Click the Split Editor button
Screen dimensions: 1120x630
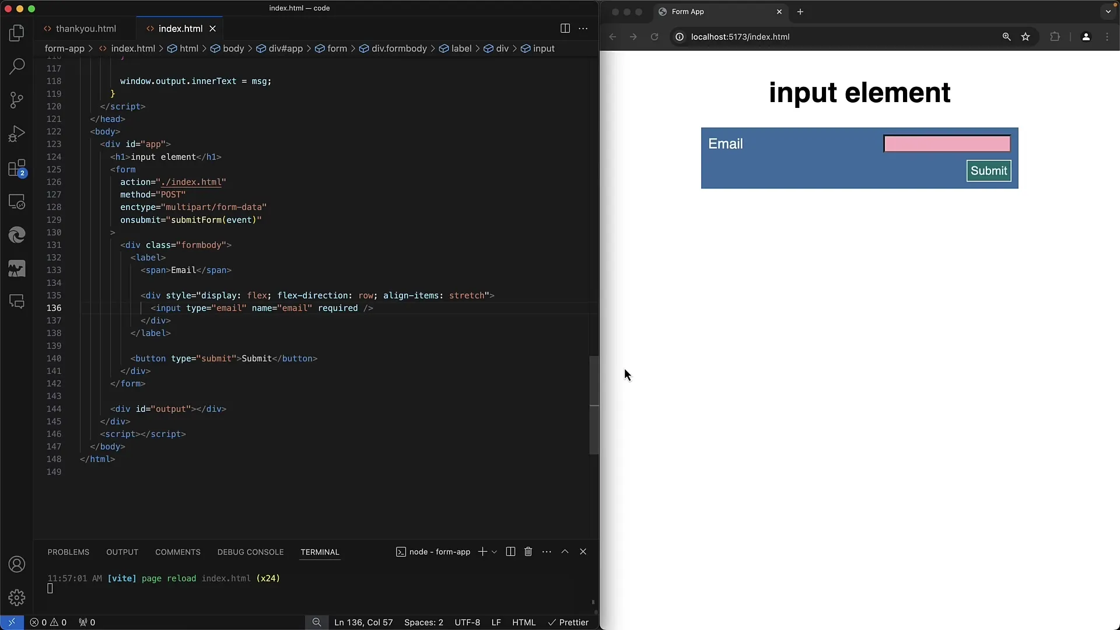[565, 29]
